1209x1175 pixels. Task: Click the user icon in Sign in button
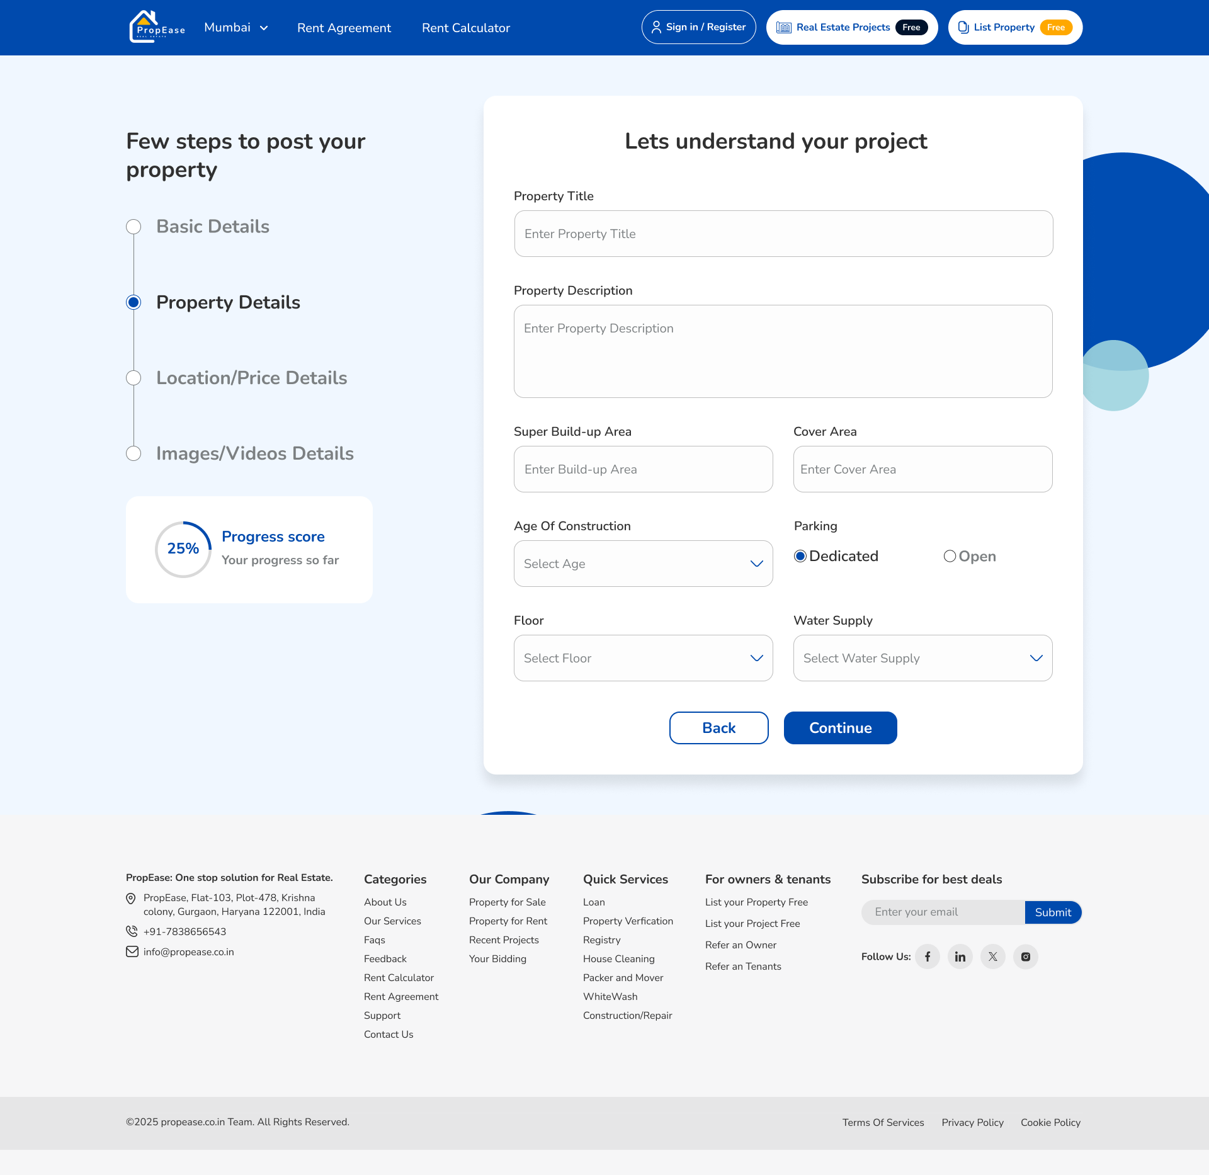656,27
